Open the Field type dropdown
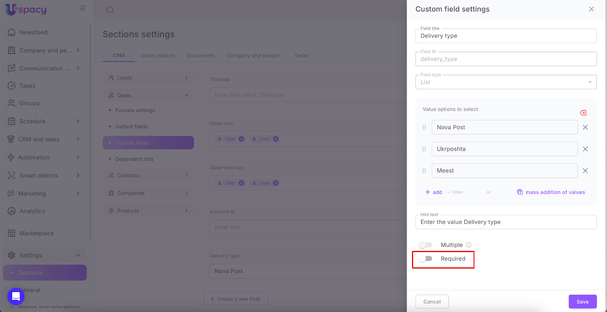This screenshot has width=607, height=312. [x=506, y=82]
